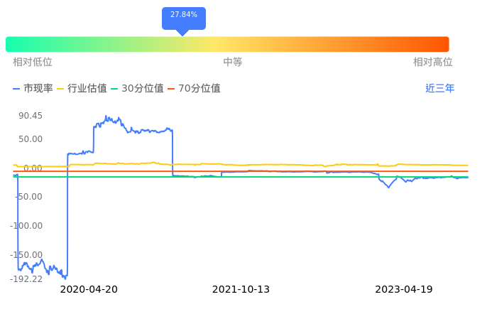Click the -150.00 axis value
This screenshot has width=487, height=314.
point(26,255)
